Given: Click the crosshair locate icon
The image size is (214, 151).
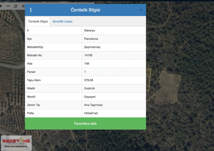Looking at the screenshot, I should point(23,6).
